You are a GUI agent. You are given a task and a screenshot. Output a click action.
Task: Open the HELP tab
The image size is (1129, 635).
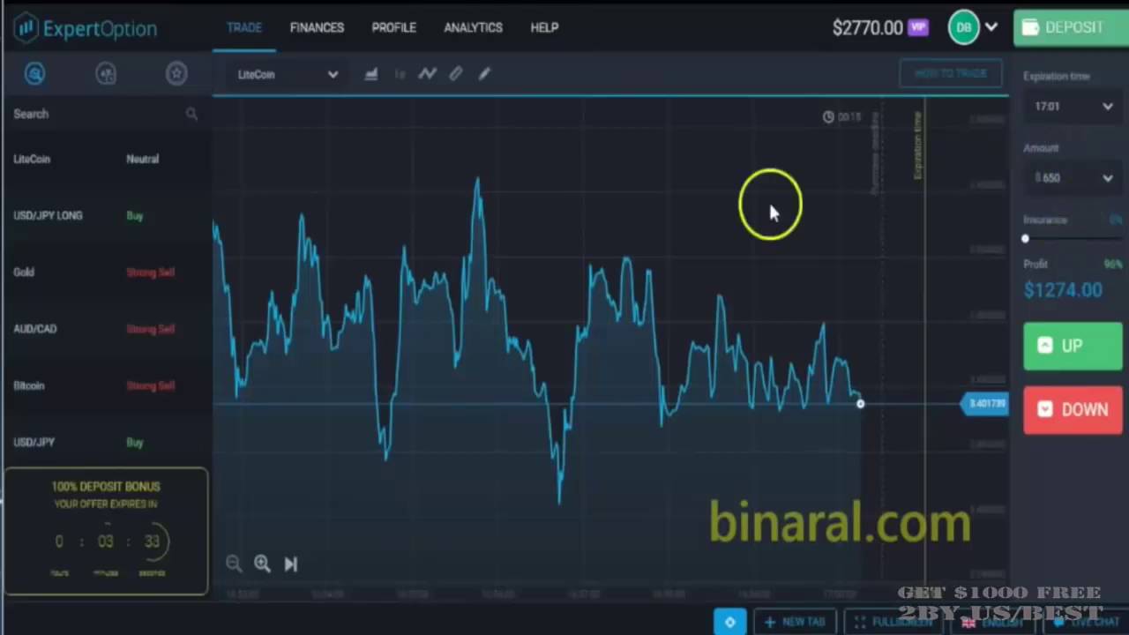(x=544, y=27)
